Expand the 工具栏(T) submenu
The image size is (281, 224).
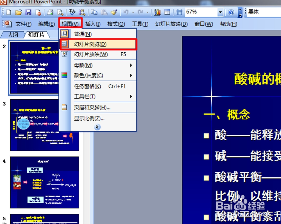(131, 96)
